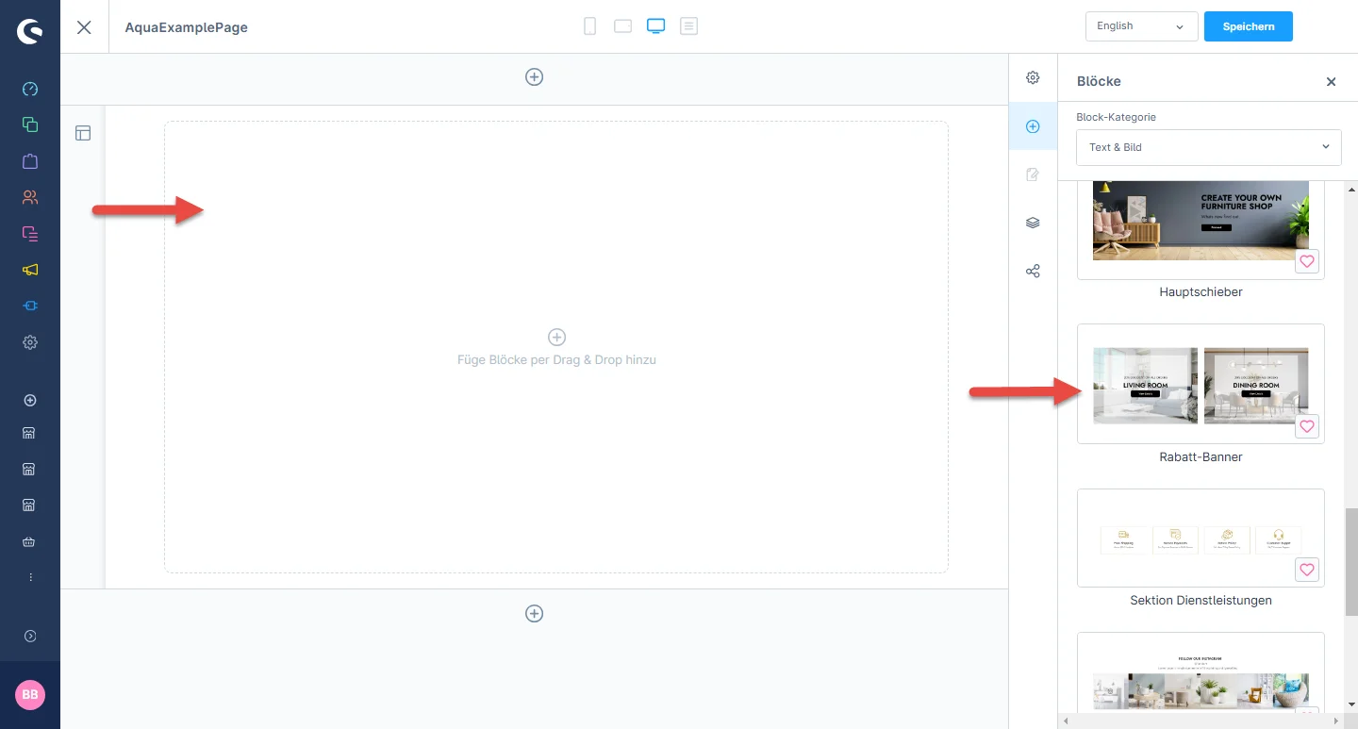Open the Dashboard icon in sidebar
Viewport: 1358px width, 729px height.
(x=30, y=89)
